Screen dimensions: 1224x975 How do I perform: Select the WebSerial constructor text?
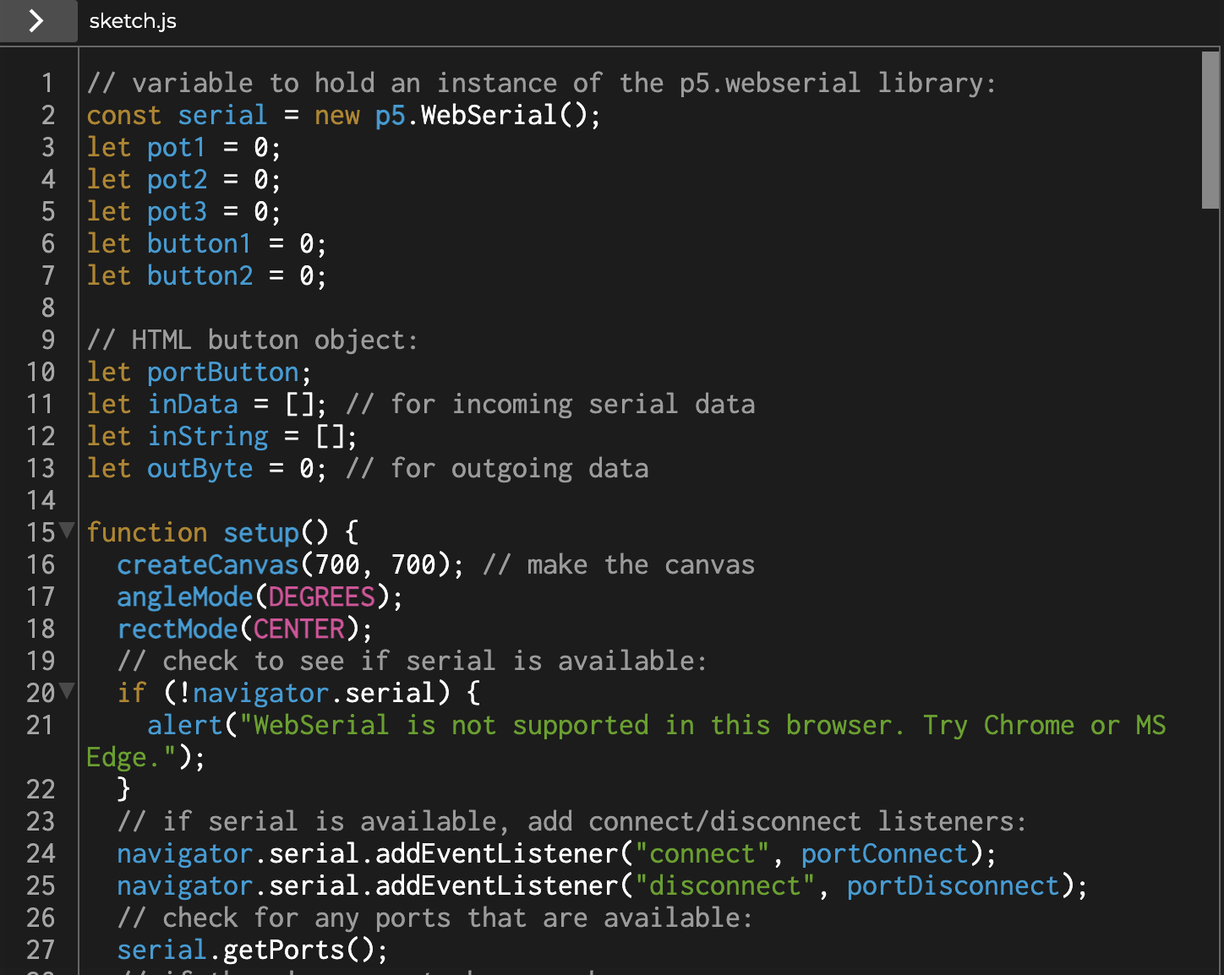[x=483, y=115]
